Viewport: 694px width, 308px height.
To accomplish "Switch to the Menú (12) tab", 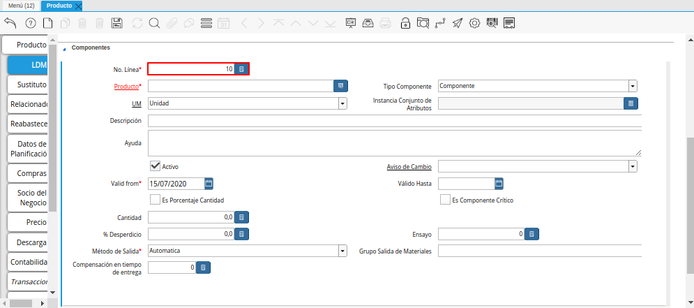I will pos(22,6).
